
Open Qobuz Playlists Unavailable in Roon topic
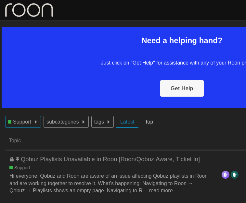coord(110,159)
